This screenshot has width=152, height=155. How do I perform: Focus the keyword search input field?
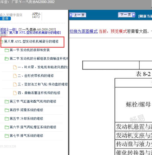[x=11, y=15]
